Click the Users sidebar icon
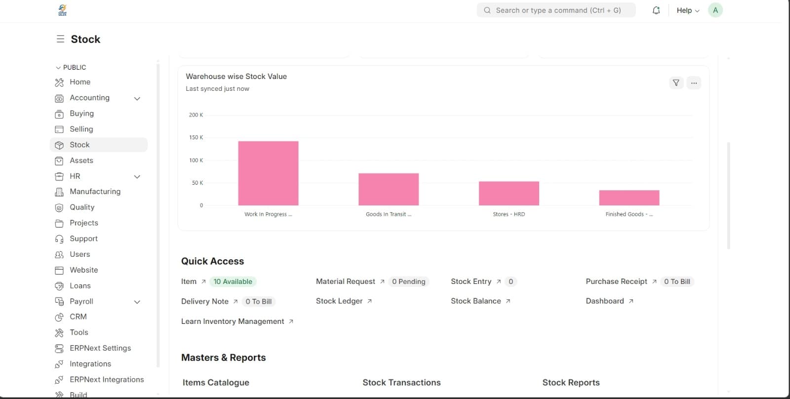 (59, 255)
